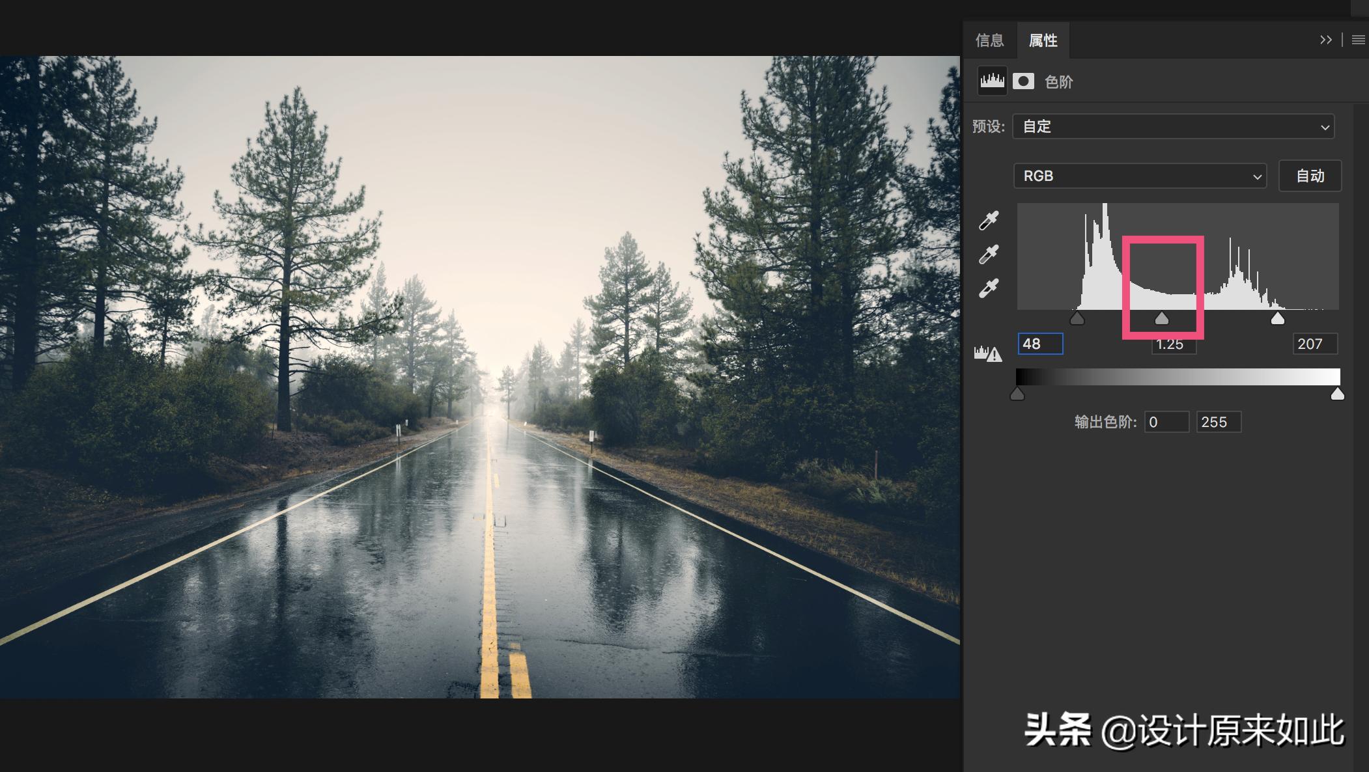Select the black point eyedropper
The width and height of the screenshot is (1369, 772).
click(989, 221)
